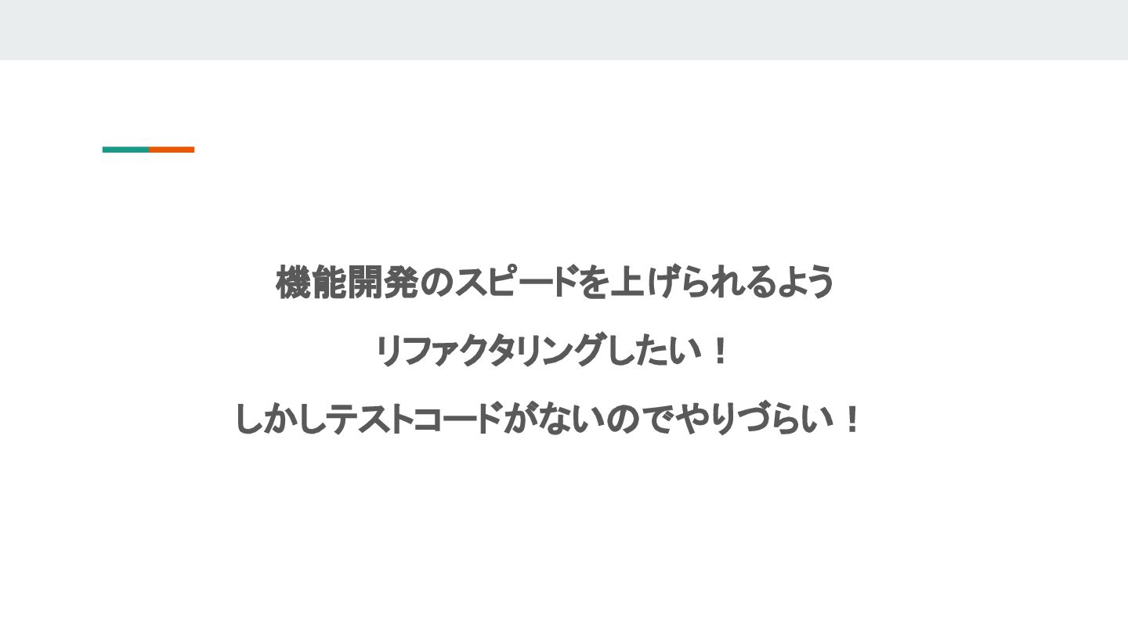Click the kanji 機能 at line start

pyautogui.click(x=312, y=283)
